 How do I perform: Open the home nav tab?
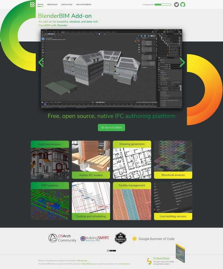(x=40, y=4)
